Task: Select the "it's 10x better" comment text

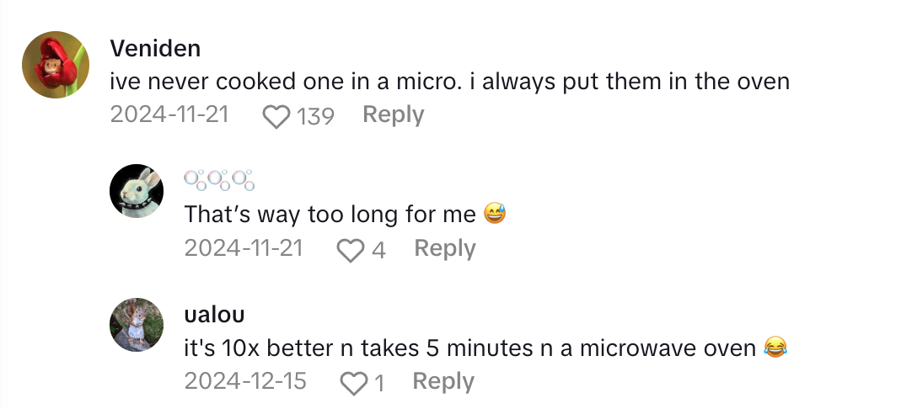Action: (x=470, y=347)
